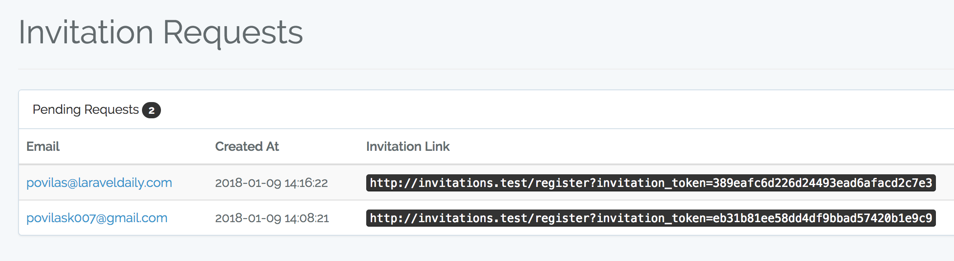The width and height of the screenshot is (954, 261).
Task: Open the povilask007@gmail.com email link
Action: 97,218
